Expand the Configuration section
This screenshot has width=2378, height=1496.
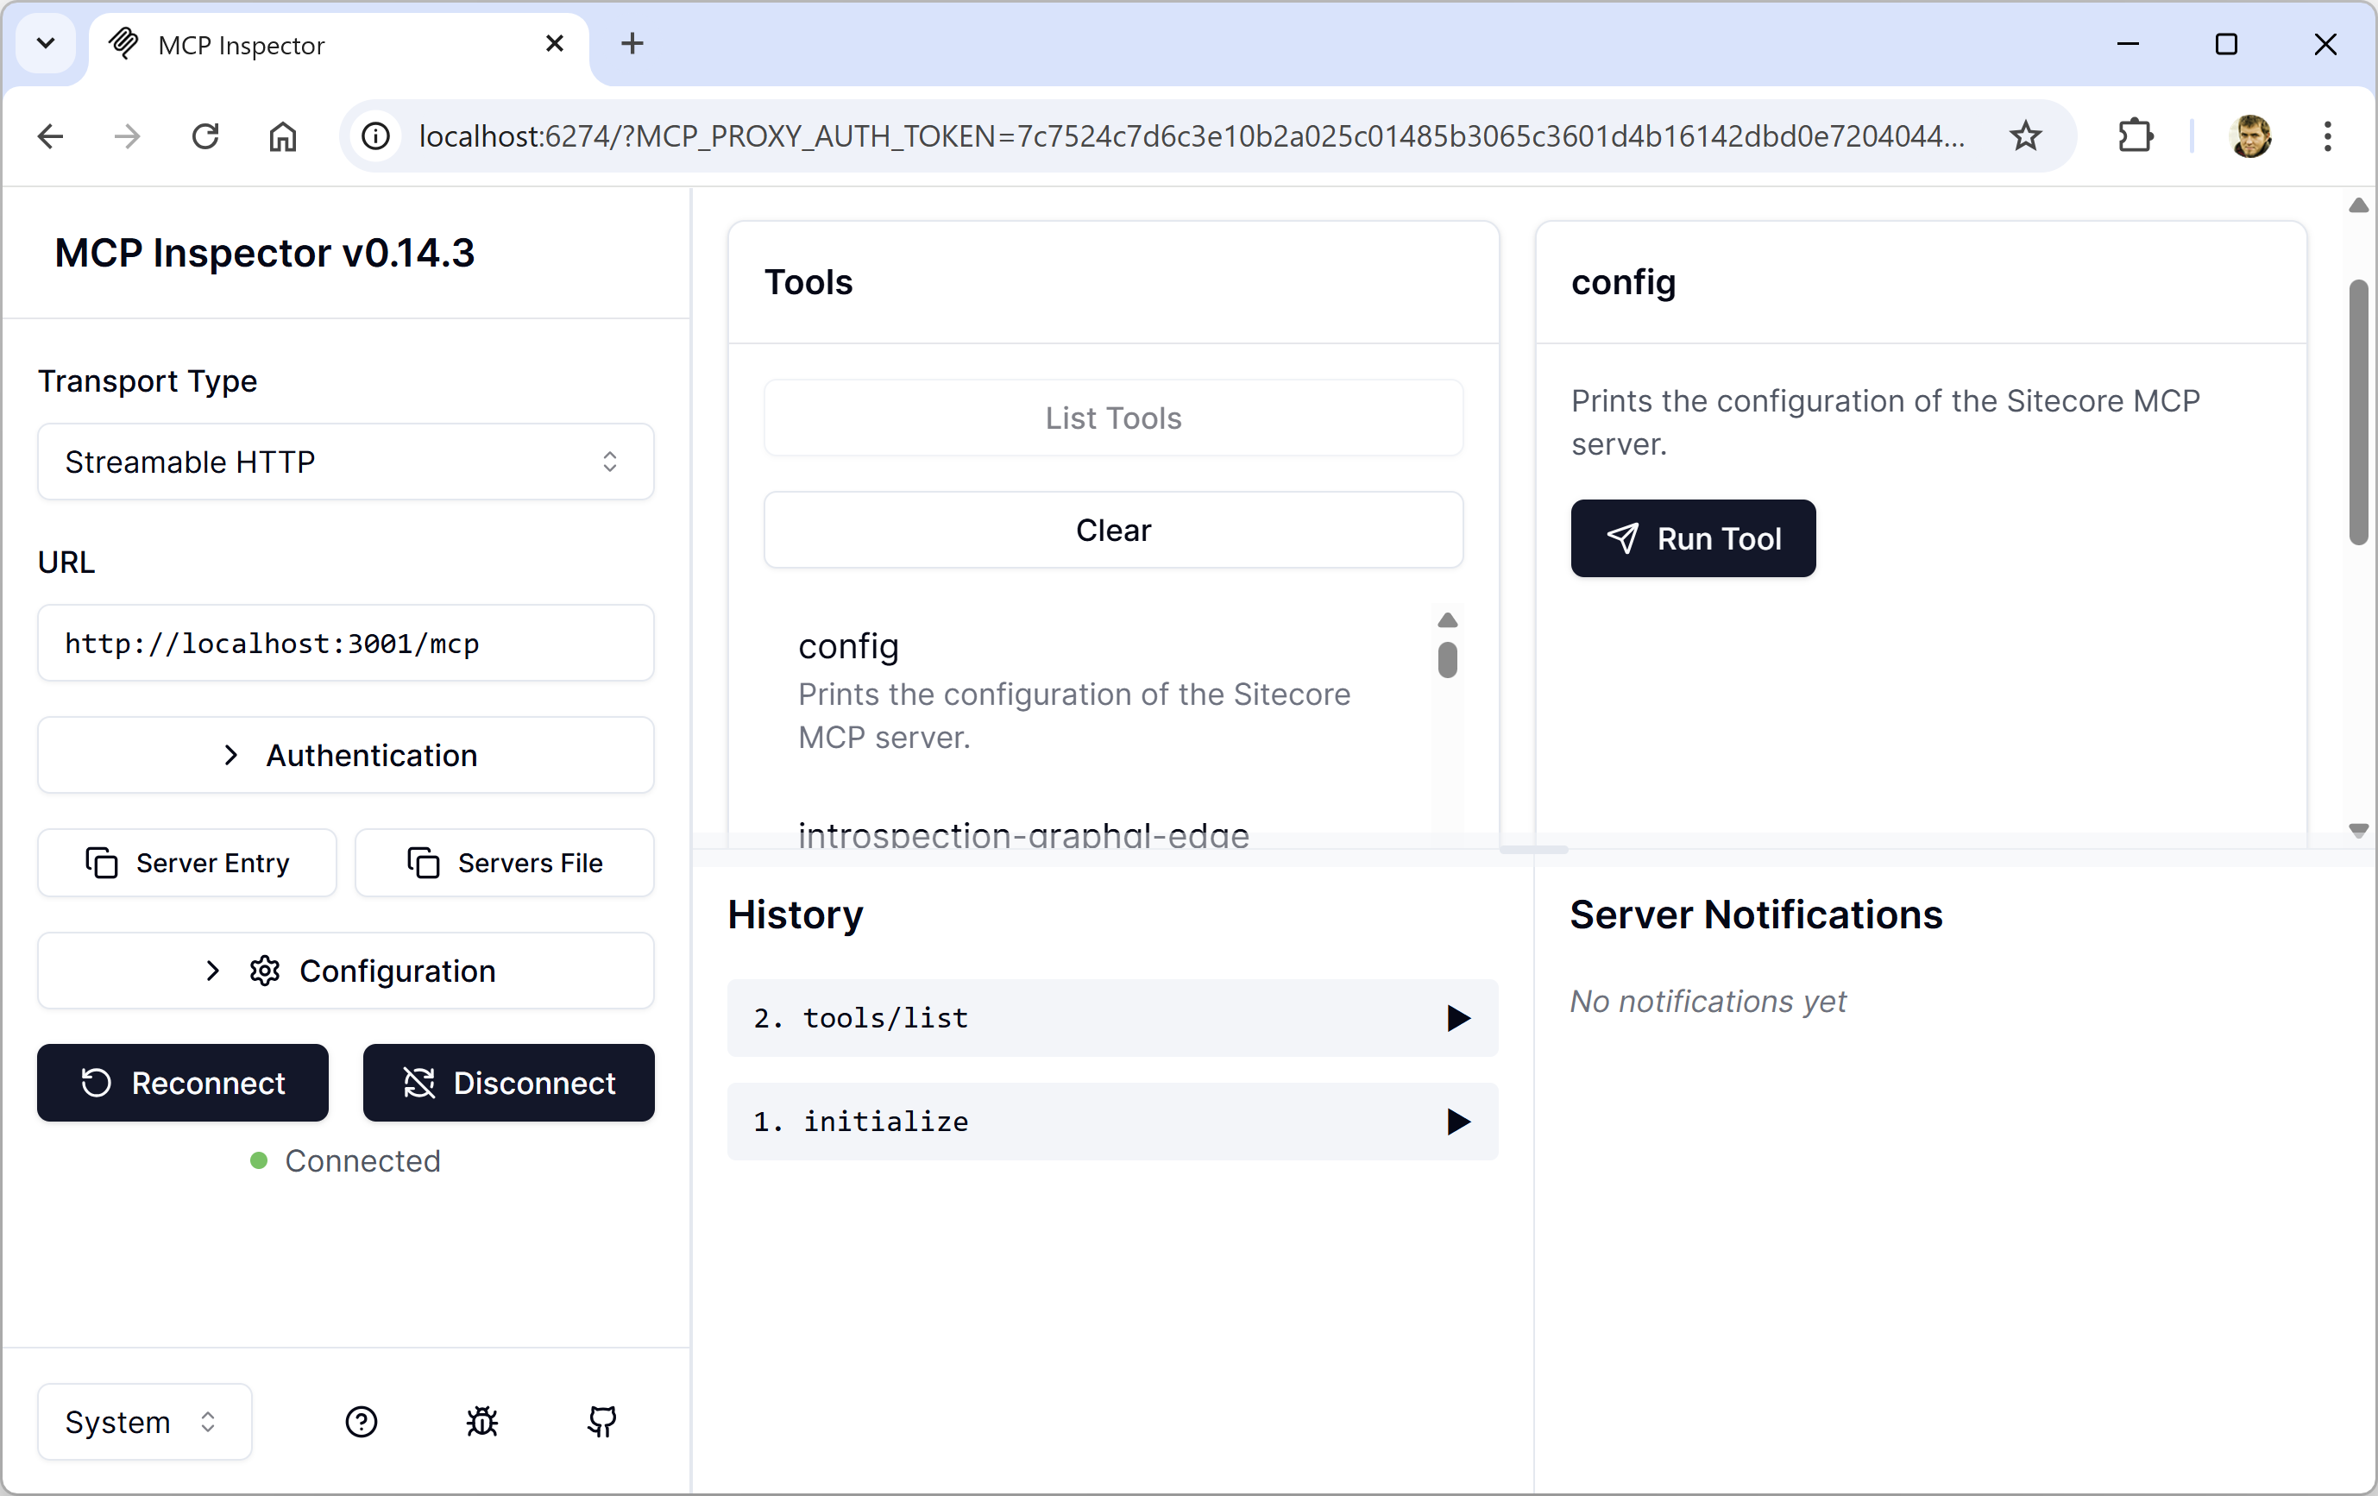click(x=344, y=971)
